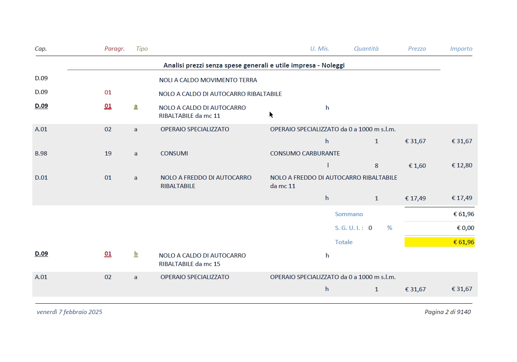Click the U. Mis. column header
The height and width of the screenshot is (362, 517).
(320, 49)
